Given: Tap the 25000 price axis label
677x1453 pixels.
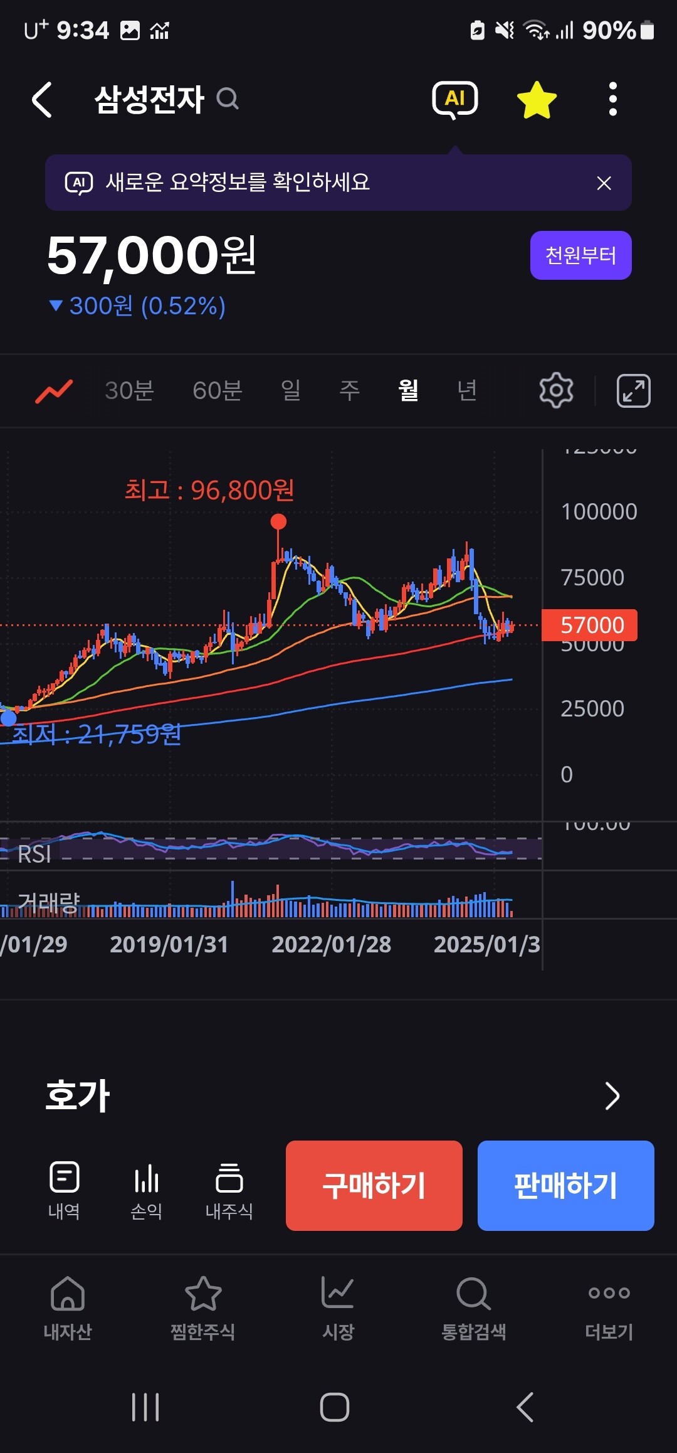Looking at the screenshot, I should pyautogui.click(x=592, y=709).
